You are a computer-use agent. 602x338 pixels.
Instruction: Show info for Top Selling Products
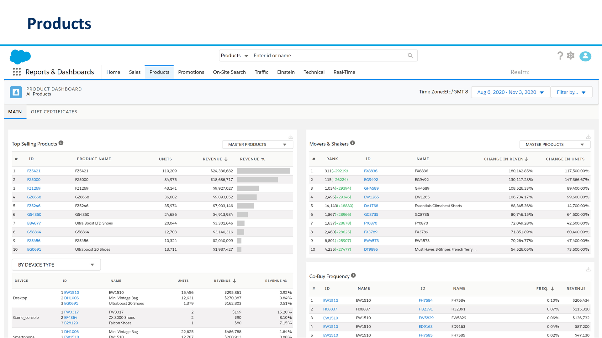click(x=61, y=143)
